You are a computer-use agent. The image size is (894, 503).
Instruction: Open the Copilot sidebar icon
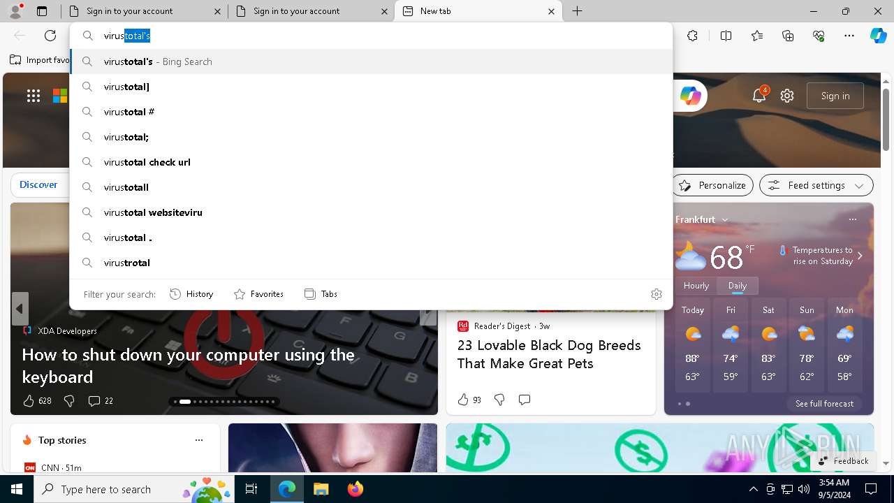pos(879,36)
